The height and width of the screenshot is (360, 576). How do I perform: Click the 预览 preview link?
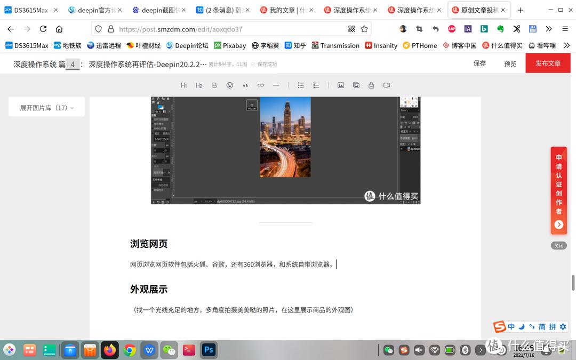pos(510,63)
